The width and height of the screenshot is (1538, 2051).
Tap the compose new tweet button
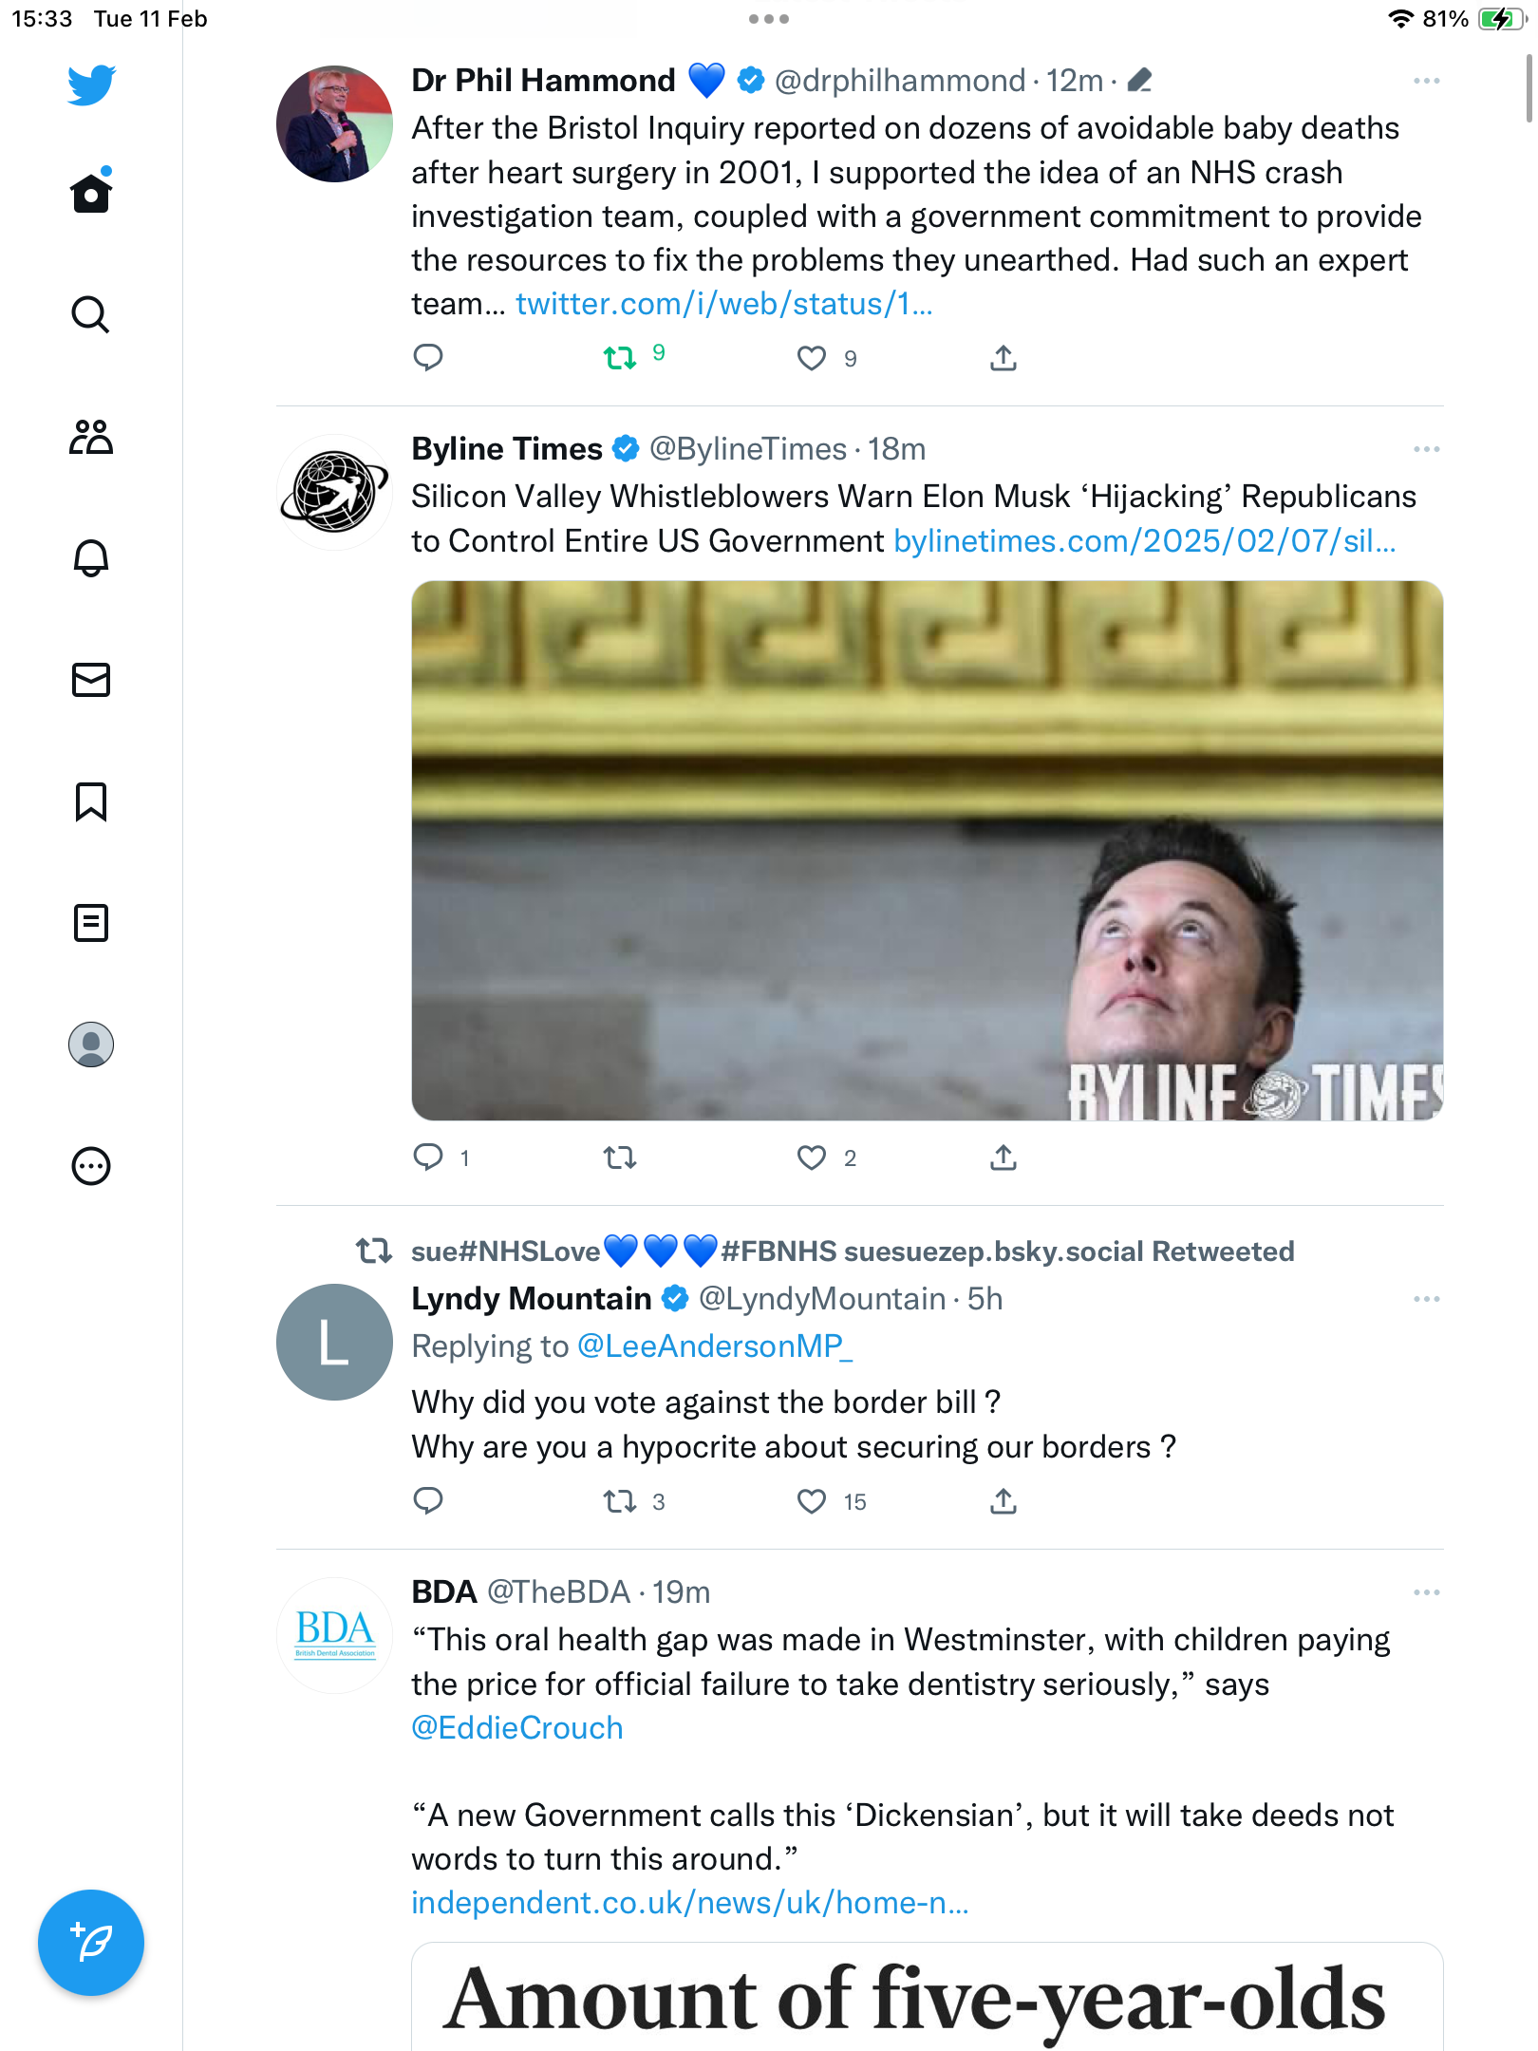(x=91, y=1943)
